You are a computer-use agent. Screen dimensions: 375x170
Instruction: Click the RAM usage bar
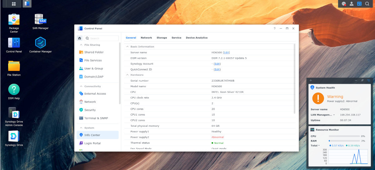344,141
